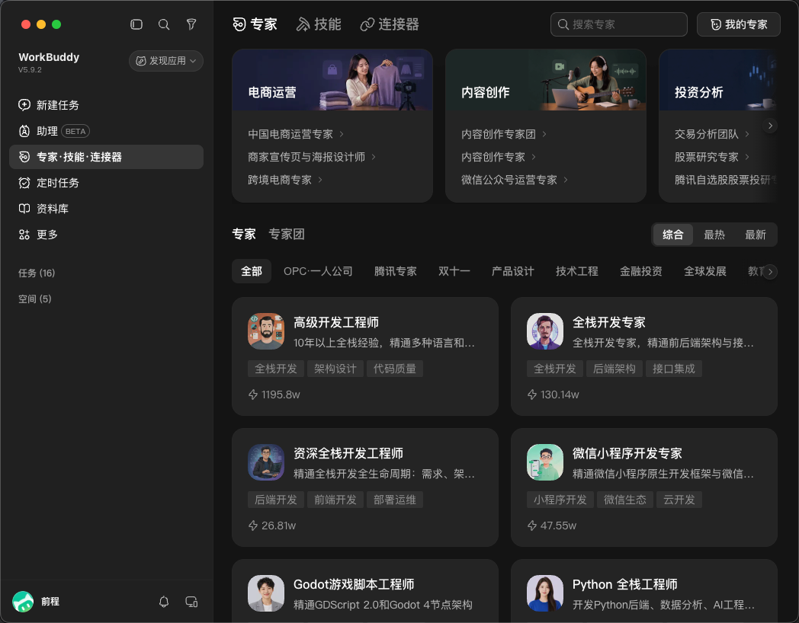799x623 pixels.
Task: Click the broom clean-up icon
Action: click(191, 24)
